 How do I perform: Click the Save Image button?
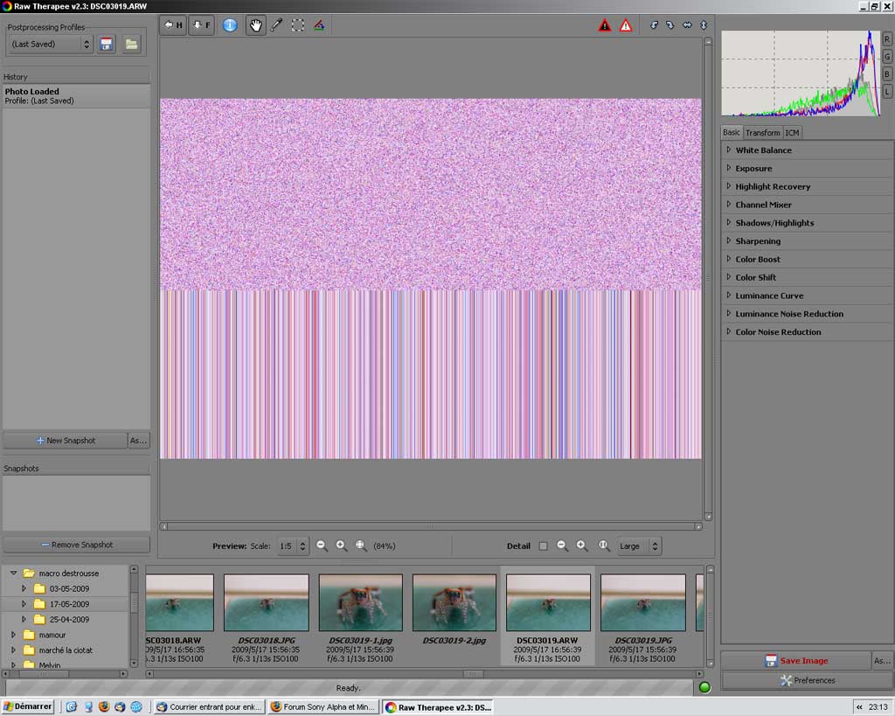pyautogui.click(x=795, y=661)
